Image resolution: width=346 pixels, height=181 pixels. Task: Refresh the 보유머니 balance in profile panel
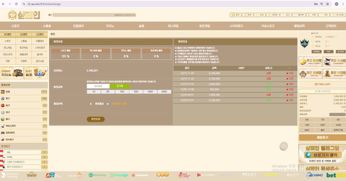pyautogui.click(x=336, y=37)
